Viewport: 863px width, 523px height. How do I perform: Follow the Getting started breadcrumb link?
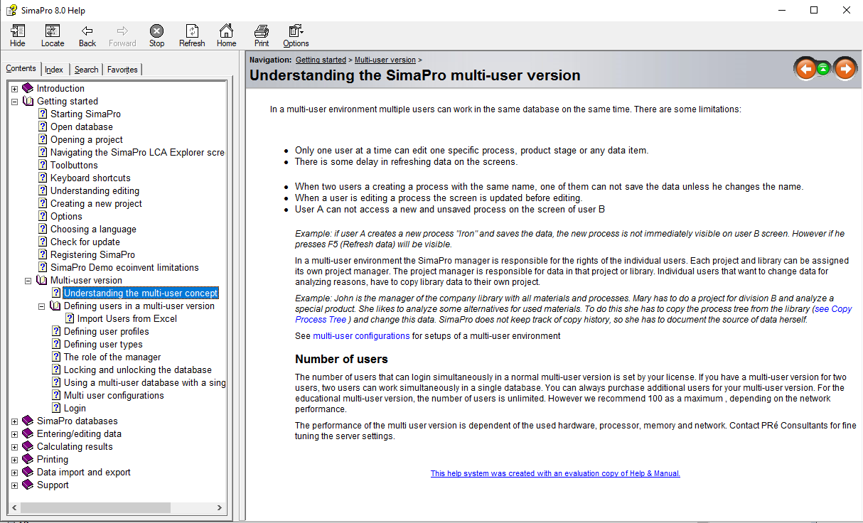coord(321,60)
